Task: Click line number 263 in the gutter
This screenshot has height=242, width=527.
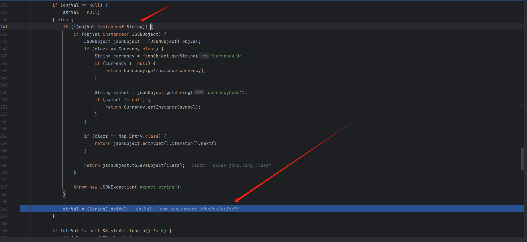Action: click(4, 187)
